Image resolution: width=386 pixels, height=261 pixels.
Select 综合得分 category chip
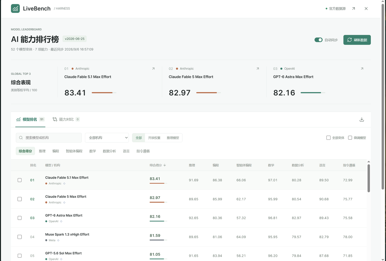[25, 151]
